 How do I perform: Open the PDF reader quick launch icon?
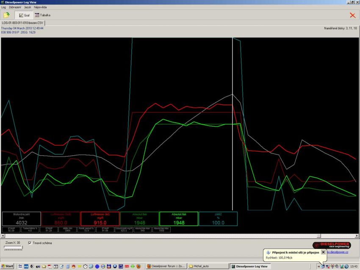tap(50, 266)
